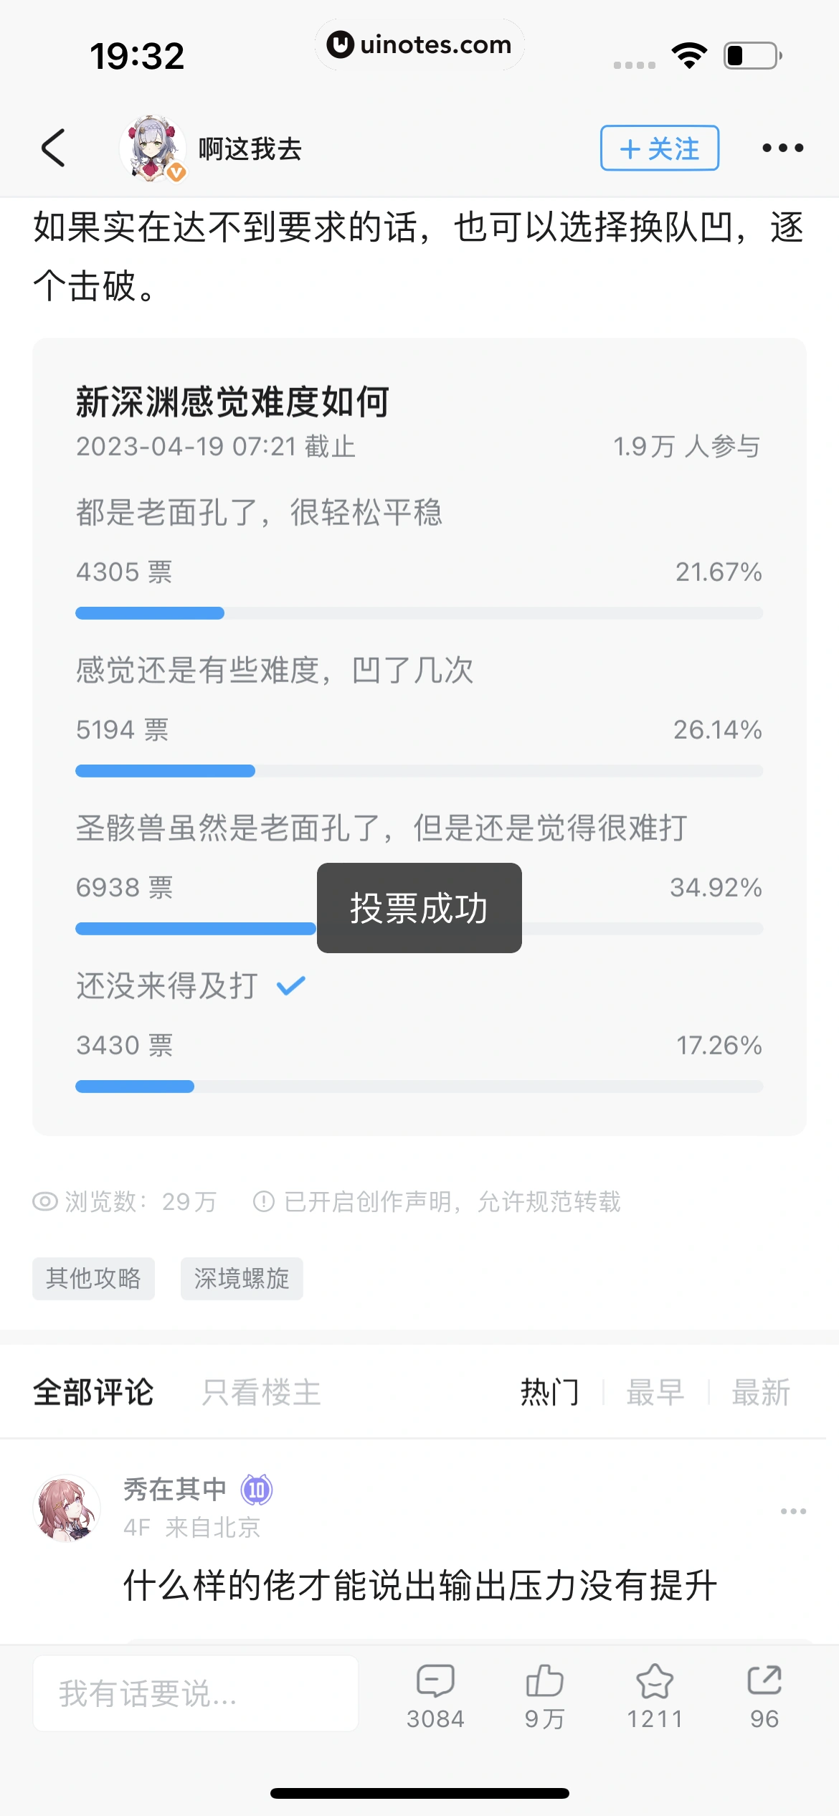Tap the thumbs-up like icon
The image size is (839, 1816).
pyautogui.click(x=545, y=1680)
